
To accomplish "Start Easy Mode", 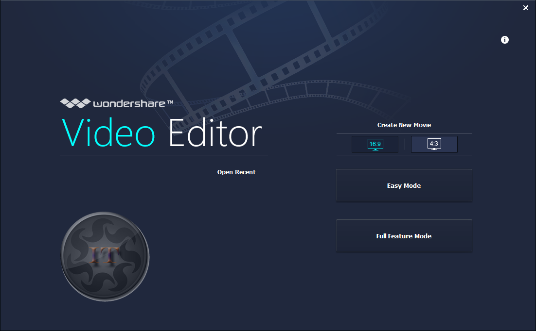I will 404,185.
